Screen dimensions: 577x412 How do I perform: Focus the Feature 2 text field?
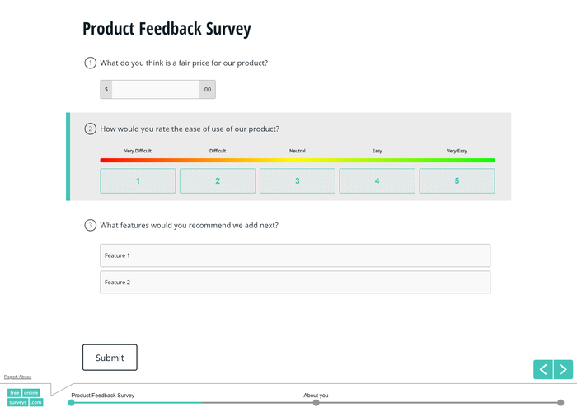[295, 283]
